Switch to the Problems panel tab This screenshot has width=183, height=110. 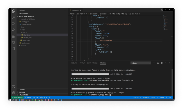74,63
